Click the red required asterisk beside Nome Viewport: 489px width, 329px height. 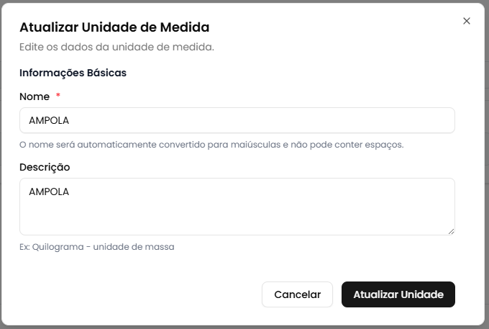pos(58,96)
